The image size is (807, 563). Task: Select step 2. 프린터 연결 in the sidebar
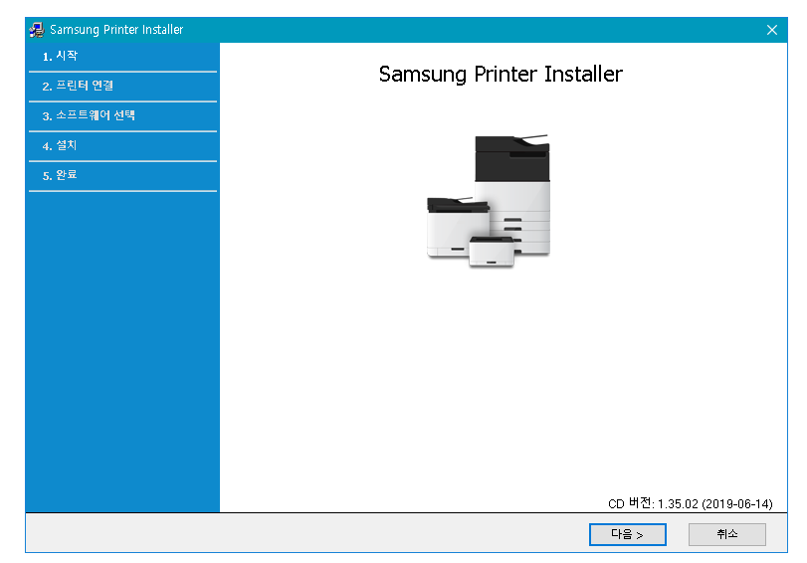click(x=123, y=87)
